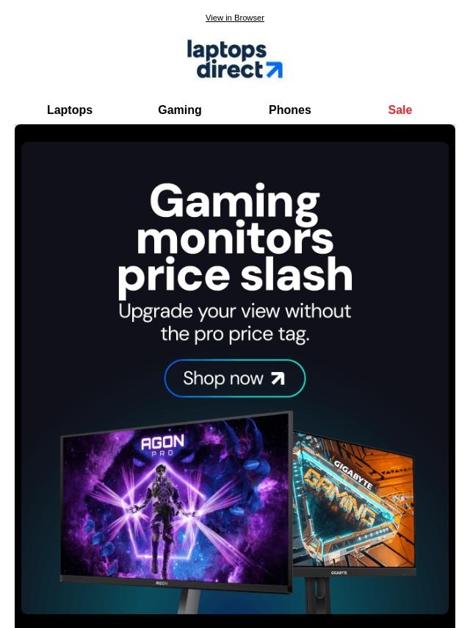
Task: Open the Gaming navigation link
Action: [x=180, y=110]
